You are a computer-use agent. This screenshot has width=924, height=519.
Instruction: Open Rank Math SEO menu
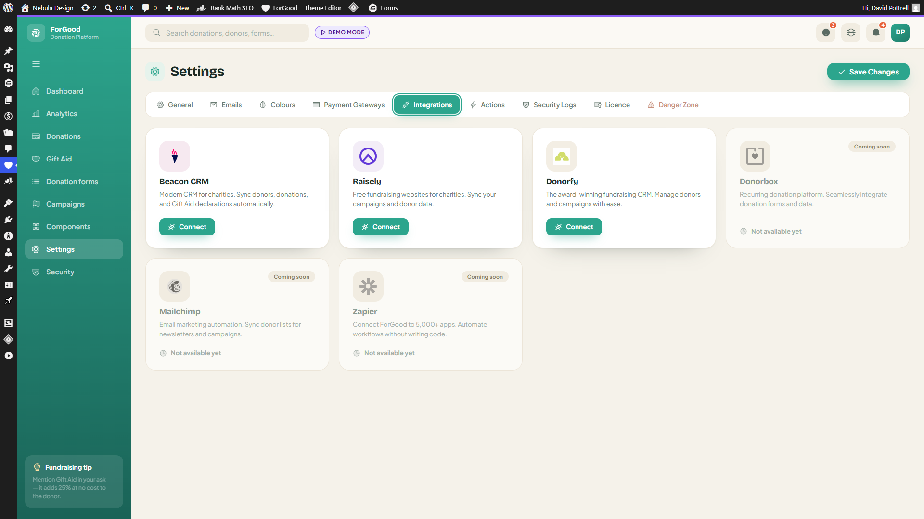point(225,8)
